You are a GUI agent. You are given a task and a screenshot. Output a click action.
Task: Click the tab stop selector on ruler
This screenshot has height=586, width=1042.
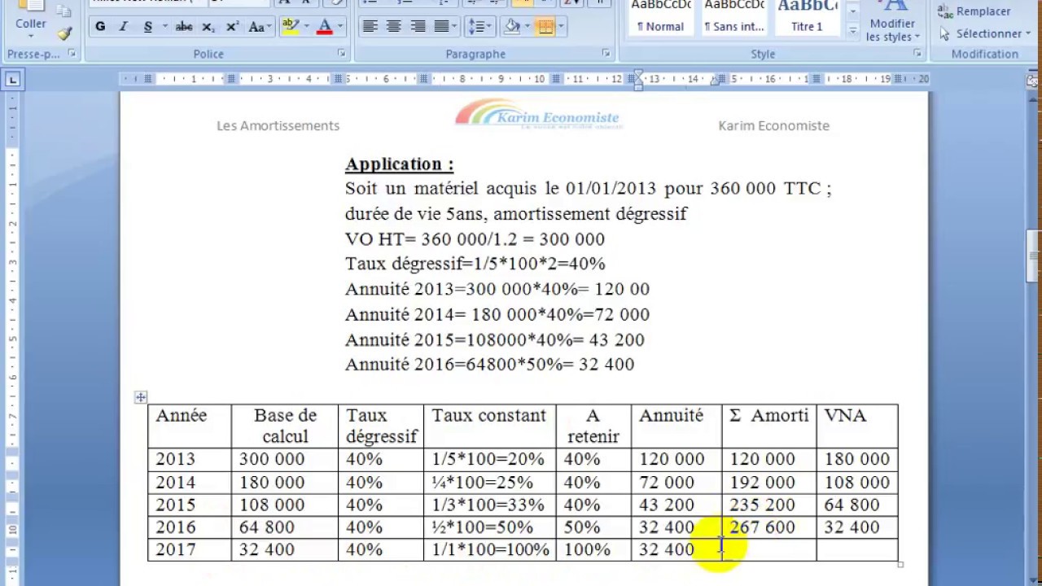tap(13, 80)
